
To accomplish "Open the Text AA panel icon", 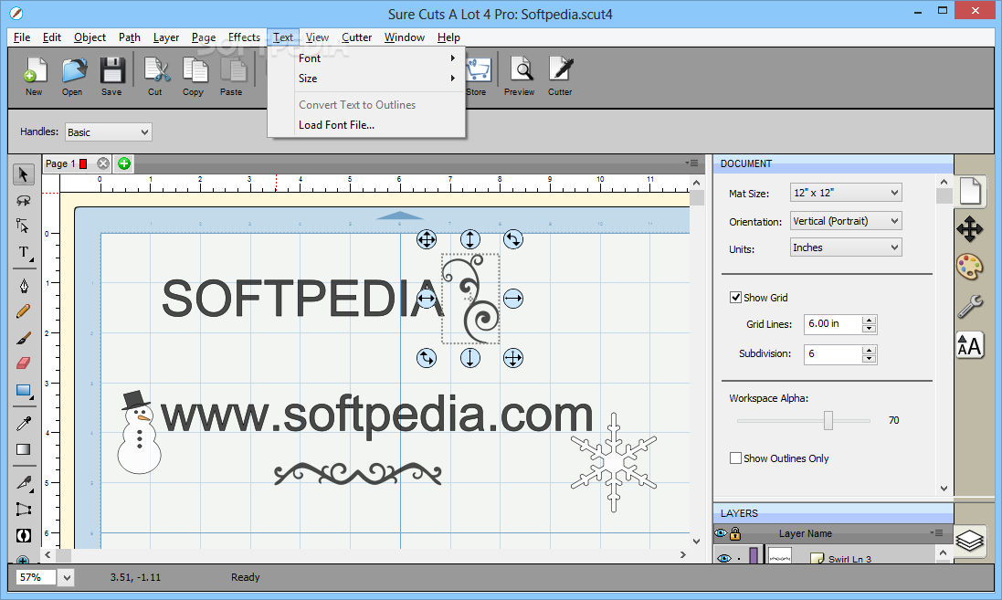I will click(x=969, y=346).
